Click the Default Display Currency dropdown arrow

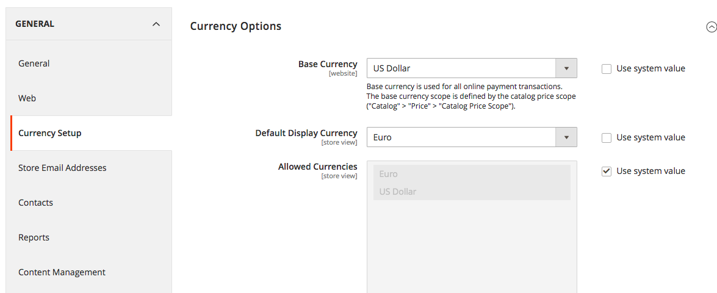[566, 137]
